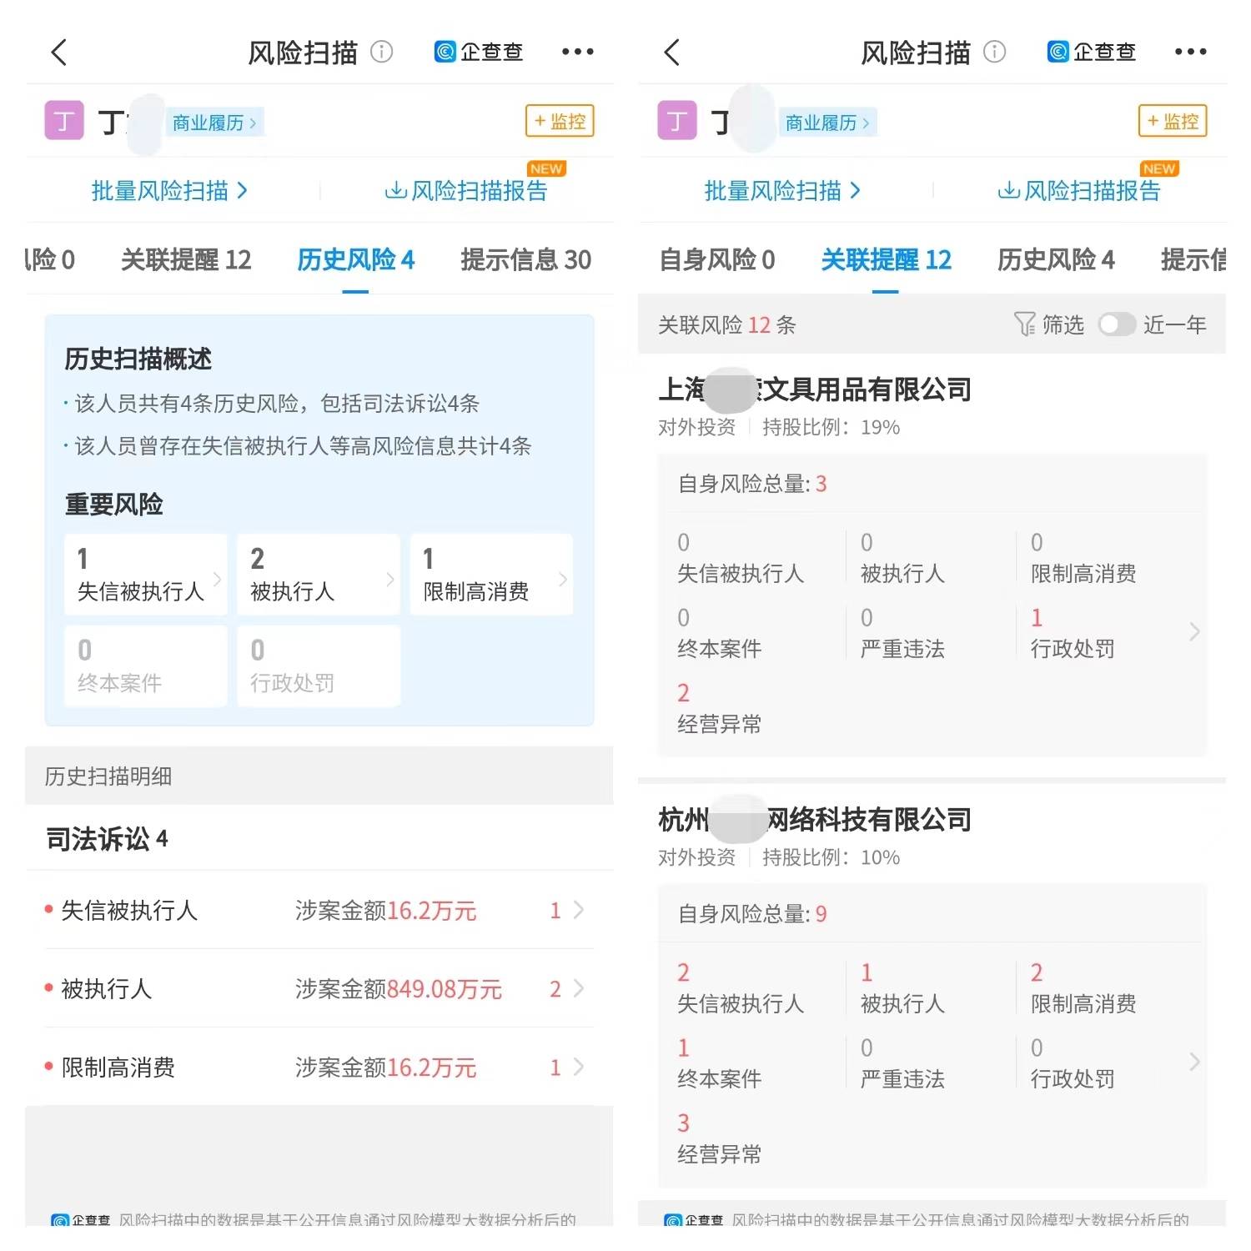Tap the 3 经营异常 stat in 网络科技 card

click(720, 1138)
